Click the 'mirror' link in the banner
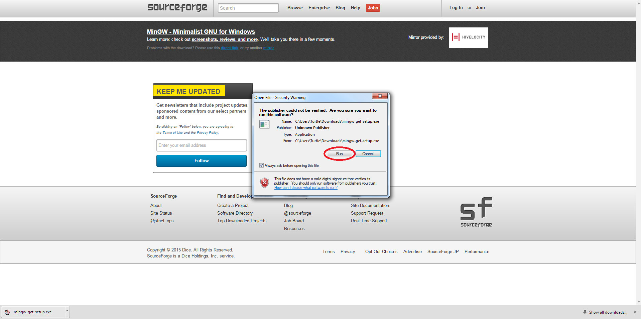The height and width of the screenshot is (319, 641). click(x=268, y=48)
